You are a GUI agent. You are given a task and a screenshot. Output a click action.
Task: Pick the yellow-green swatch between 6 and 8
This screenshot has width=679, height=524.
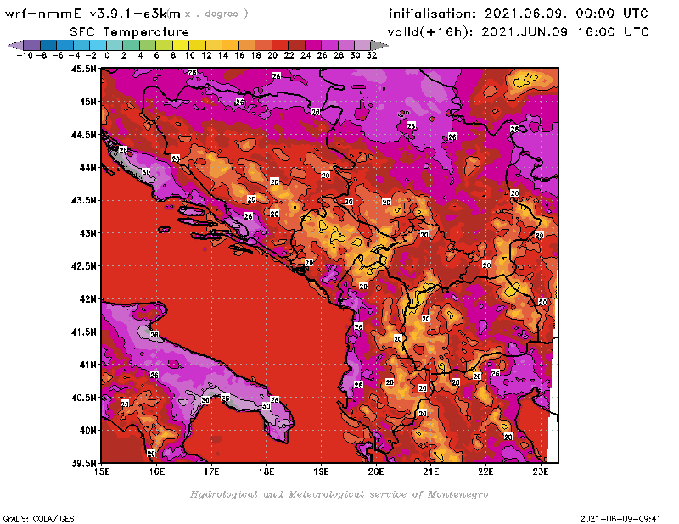click(164, 45)
